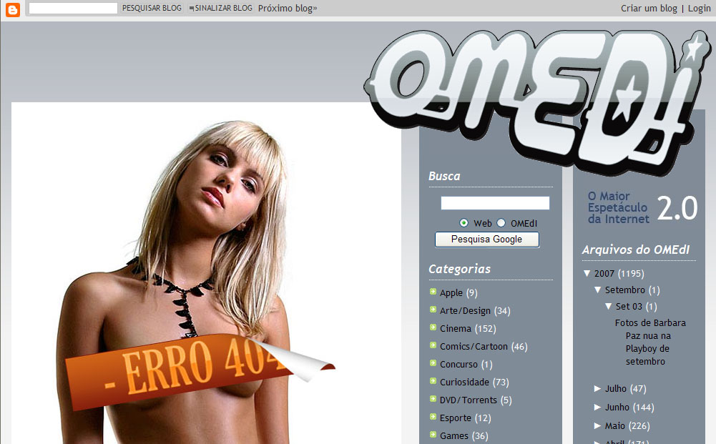This screenshot has height=444, width=716.
Task: Expand the Junho archive month
Action: (x=598, y=408)
